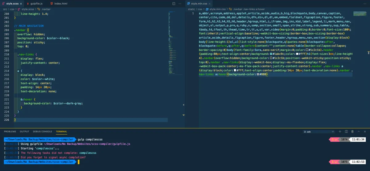Click 'Did you forget to signal async completion?' text
370x171 pixels.
[53, 157]
